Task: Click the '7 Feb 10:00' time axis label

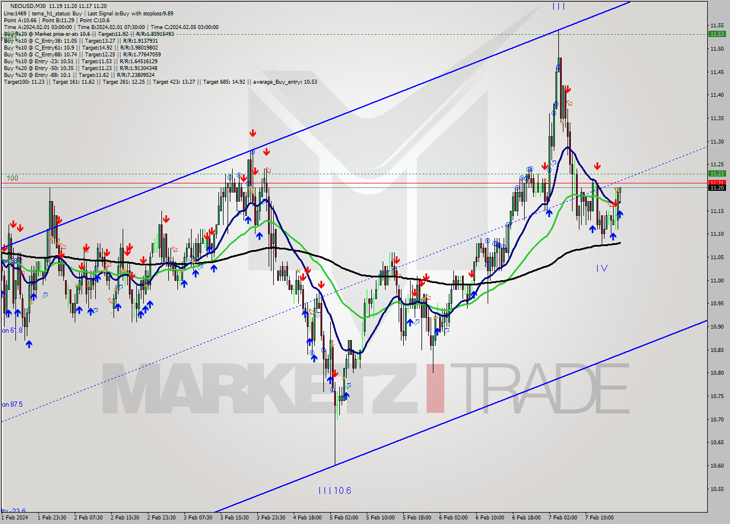Action: coord(599,518)
